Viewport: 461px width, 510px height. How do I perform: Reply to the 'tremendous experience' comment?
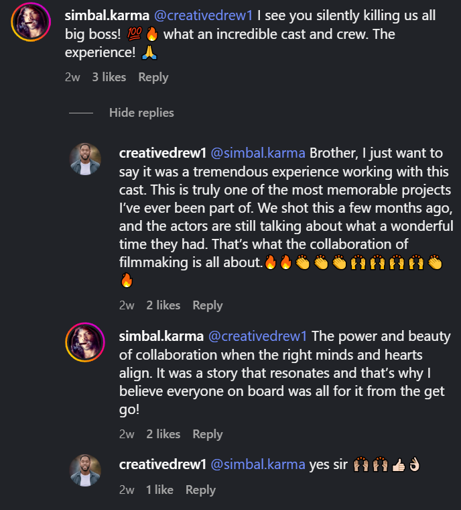(x=207, y=305)
